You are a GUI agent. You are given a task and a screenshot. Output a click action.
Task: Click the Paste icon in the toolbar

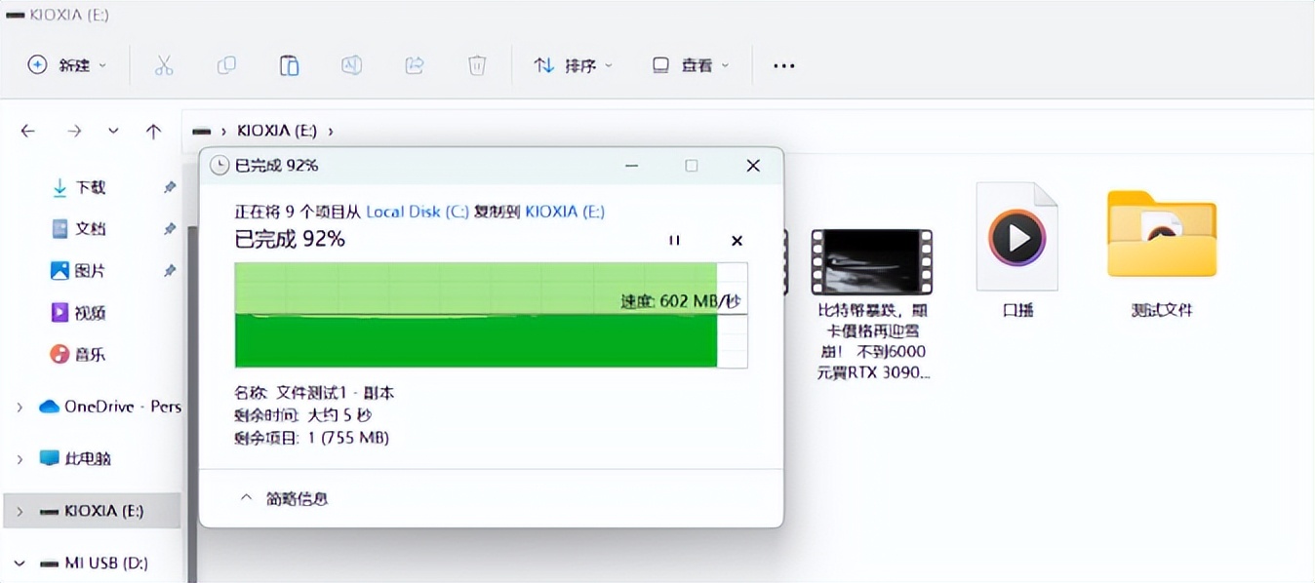pyautogui.click(x=289, y=64)
